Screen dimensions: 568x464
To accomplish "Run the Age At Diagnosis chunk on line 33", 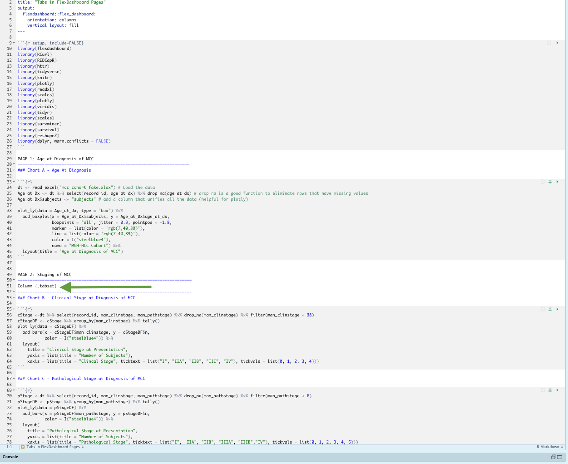I will (557, 182).
